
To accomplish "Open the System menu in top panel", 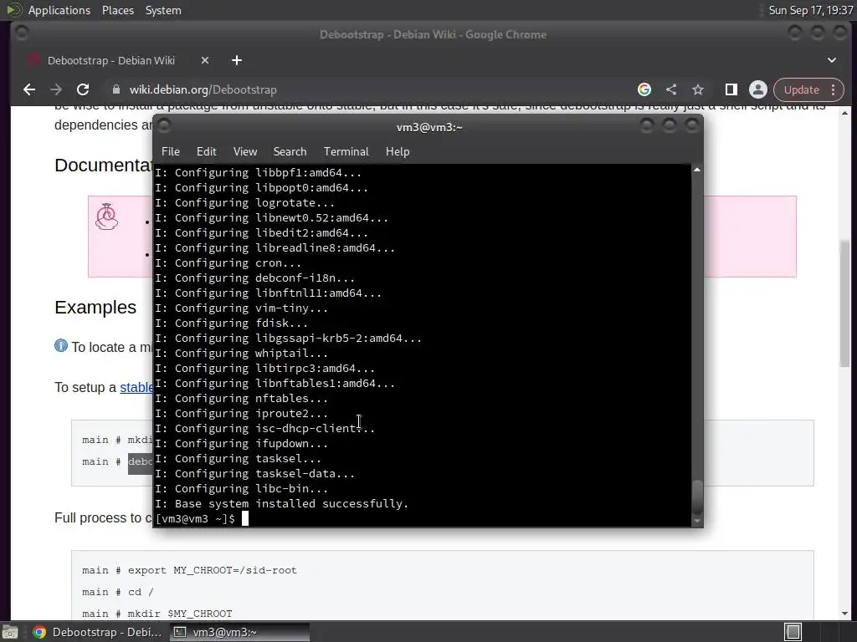I will 163,10.
